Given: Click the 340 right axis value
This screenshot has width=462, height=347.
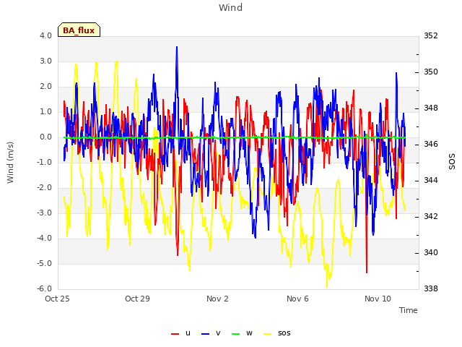Looking at the screenshot, I should tap(431, 253).
